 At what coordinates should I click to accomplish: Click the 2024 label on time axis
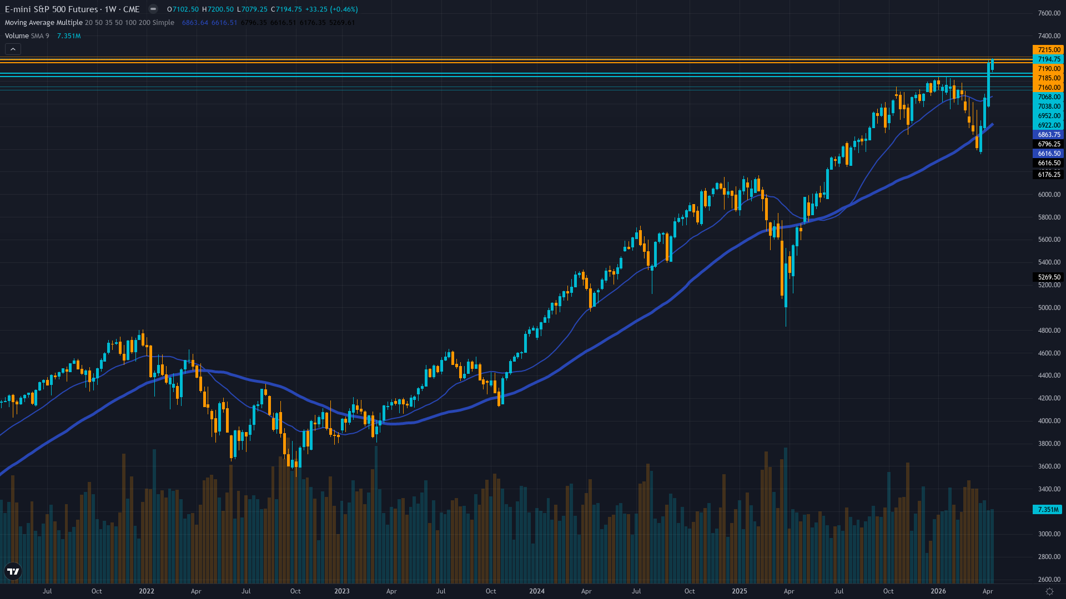pos(537,591)
